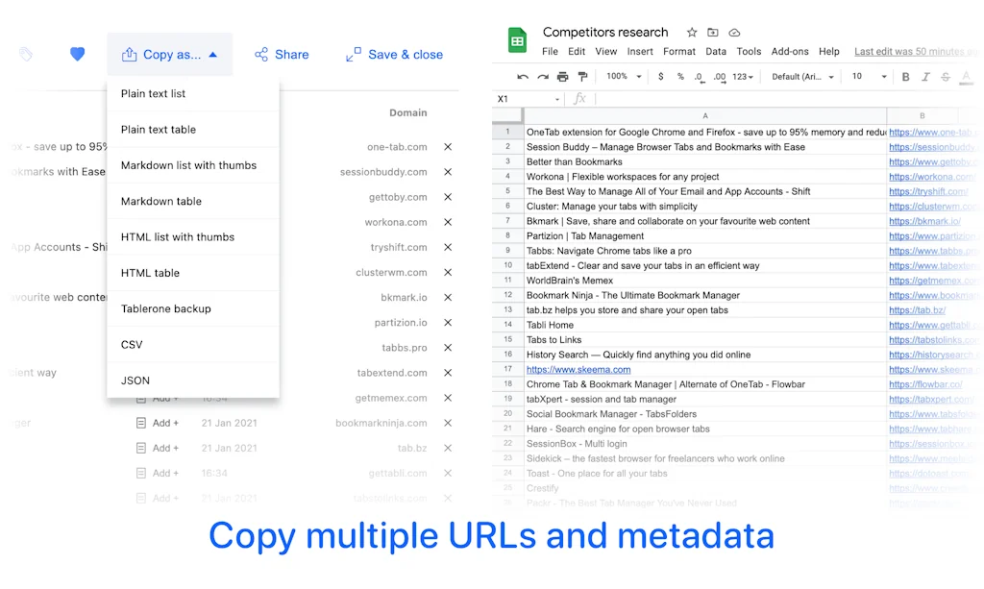Toggle italic formatting in Sheets
Screen dimensions: 984x589
pos(926,77)
